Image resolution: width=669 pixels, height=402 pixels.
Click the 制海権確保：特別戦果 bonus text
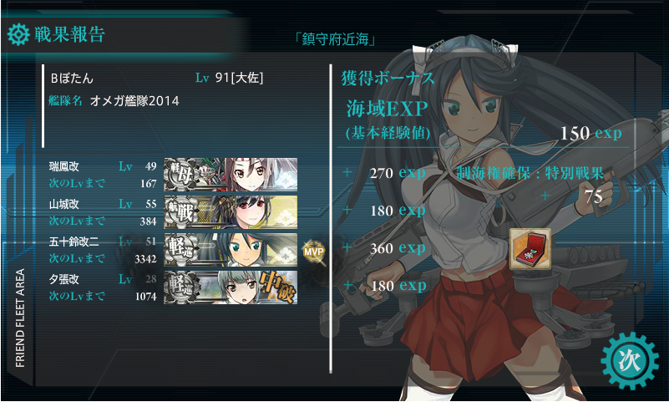(530, 173)
